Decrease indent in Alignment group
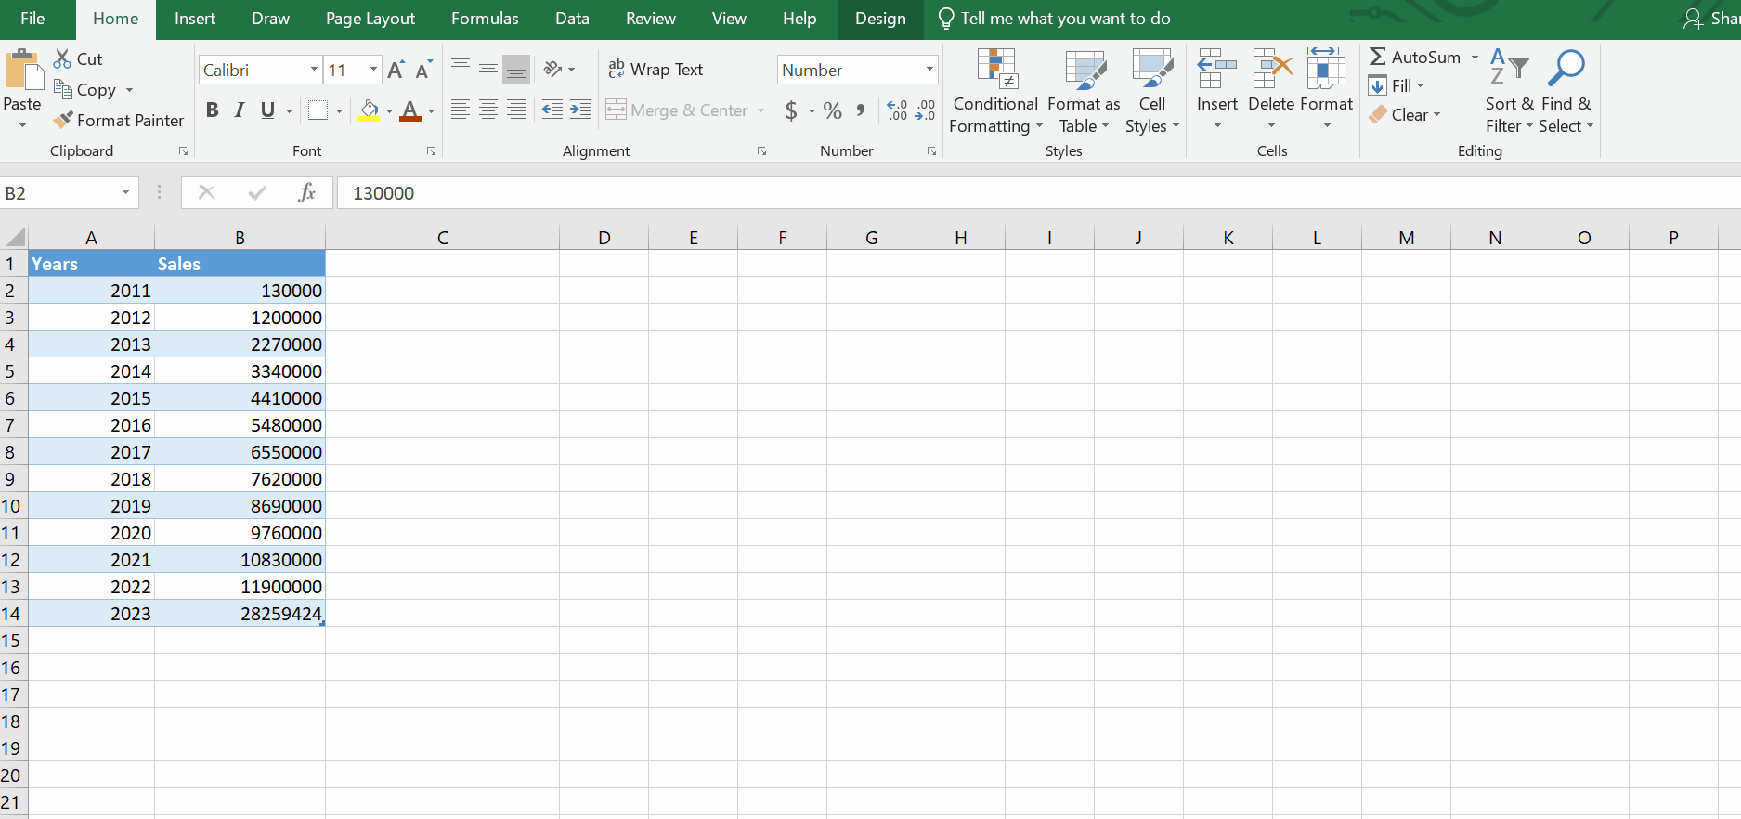Screen dimensions: 1741x819 [x=552, y=110]
